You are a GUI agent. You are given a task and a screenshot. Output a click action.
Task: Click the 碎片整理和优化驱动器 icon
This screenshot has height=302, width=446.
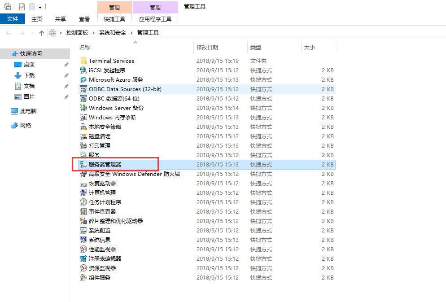[x=83, y=221]
